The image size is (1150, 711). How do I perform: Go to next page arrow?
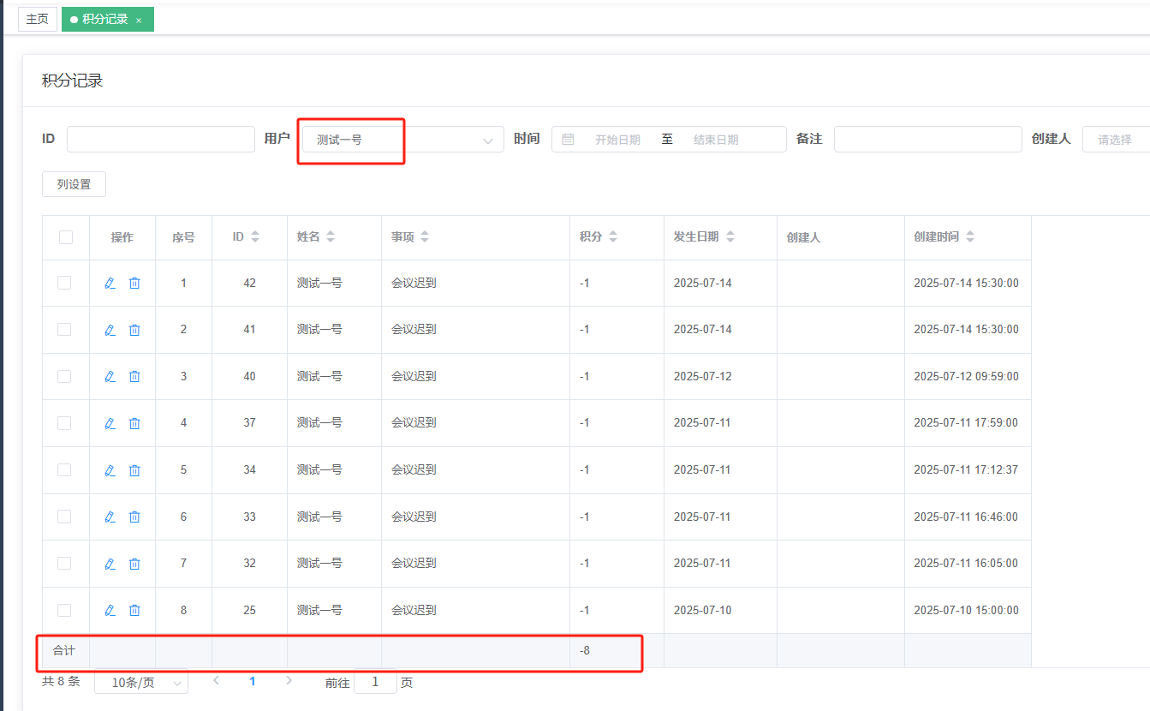[x=289, y=681]
